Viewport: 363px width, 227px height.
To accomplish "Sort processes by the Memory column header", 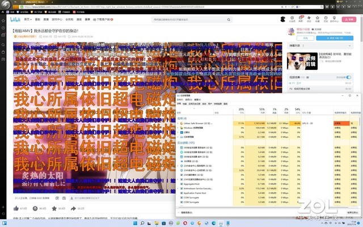I will [x=261, y=111].
